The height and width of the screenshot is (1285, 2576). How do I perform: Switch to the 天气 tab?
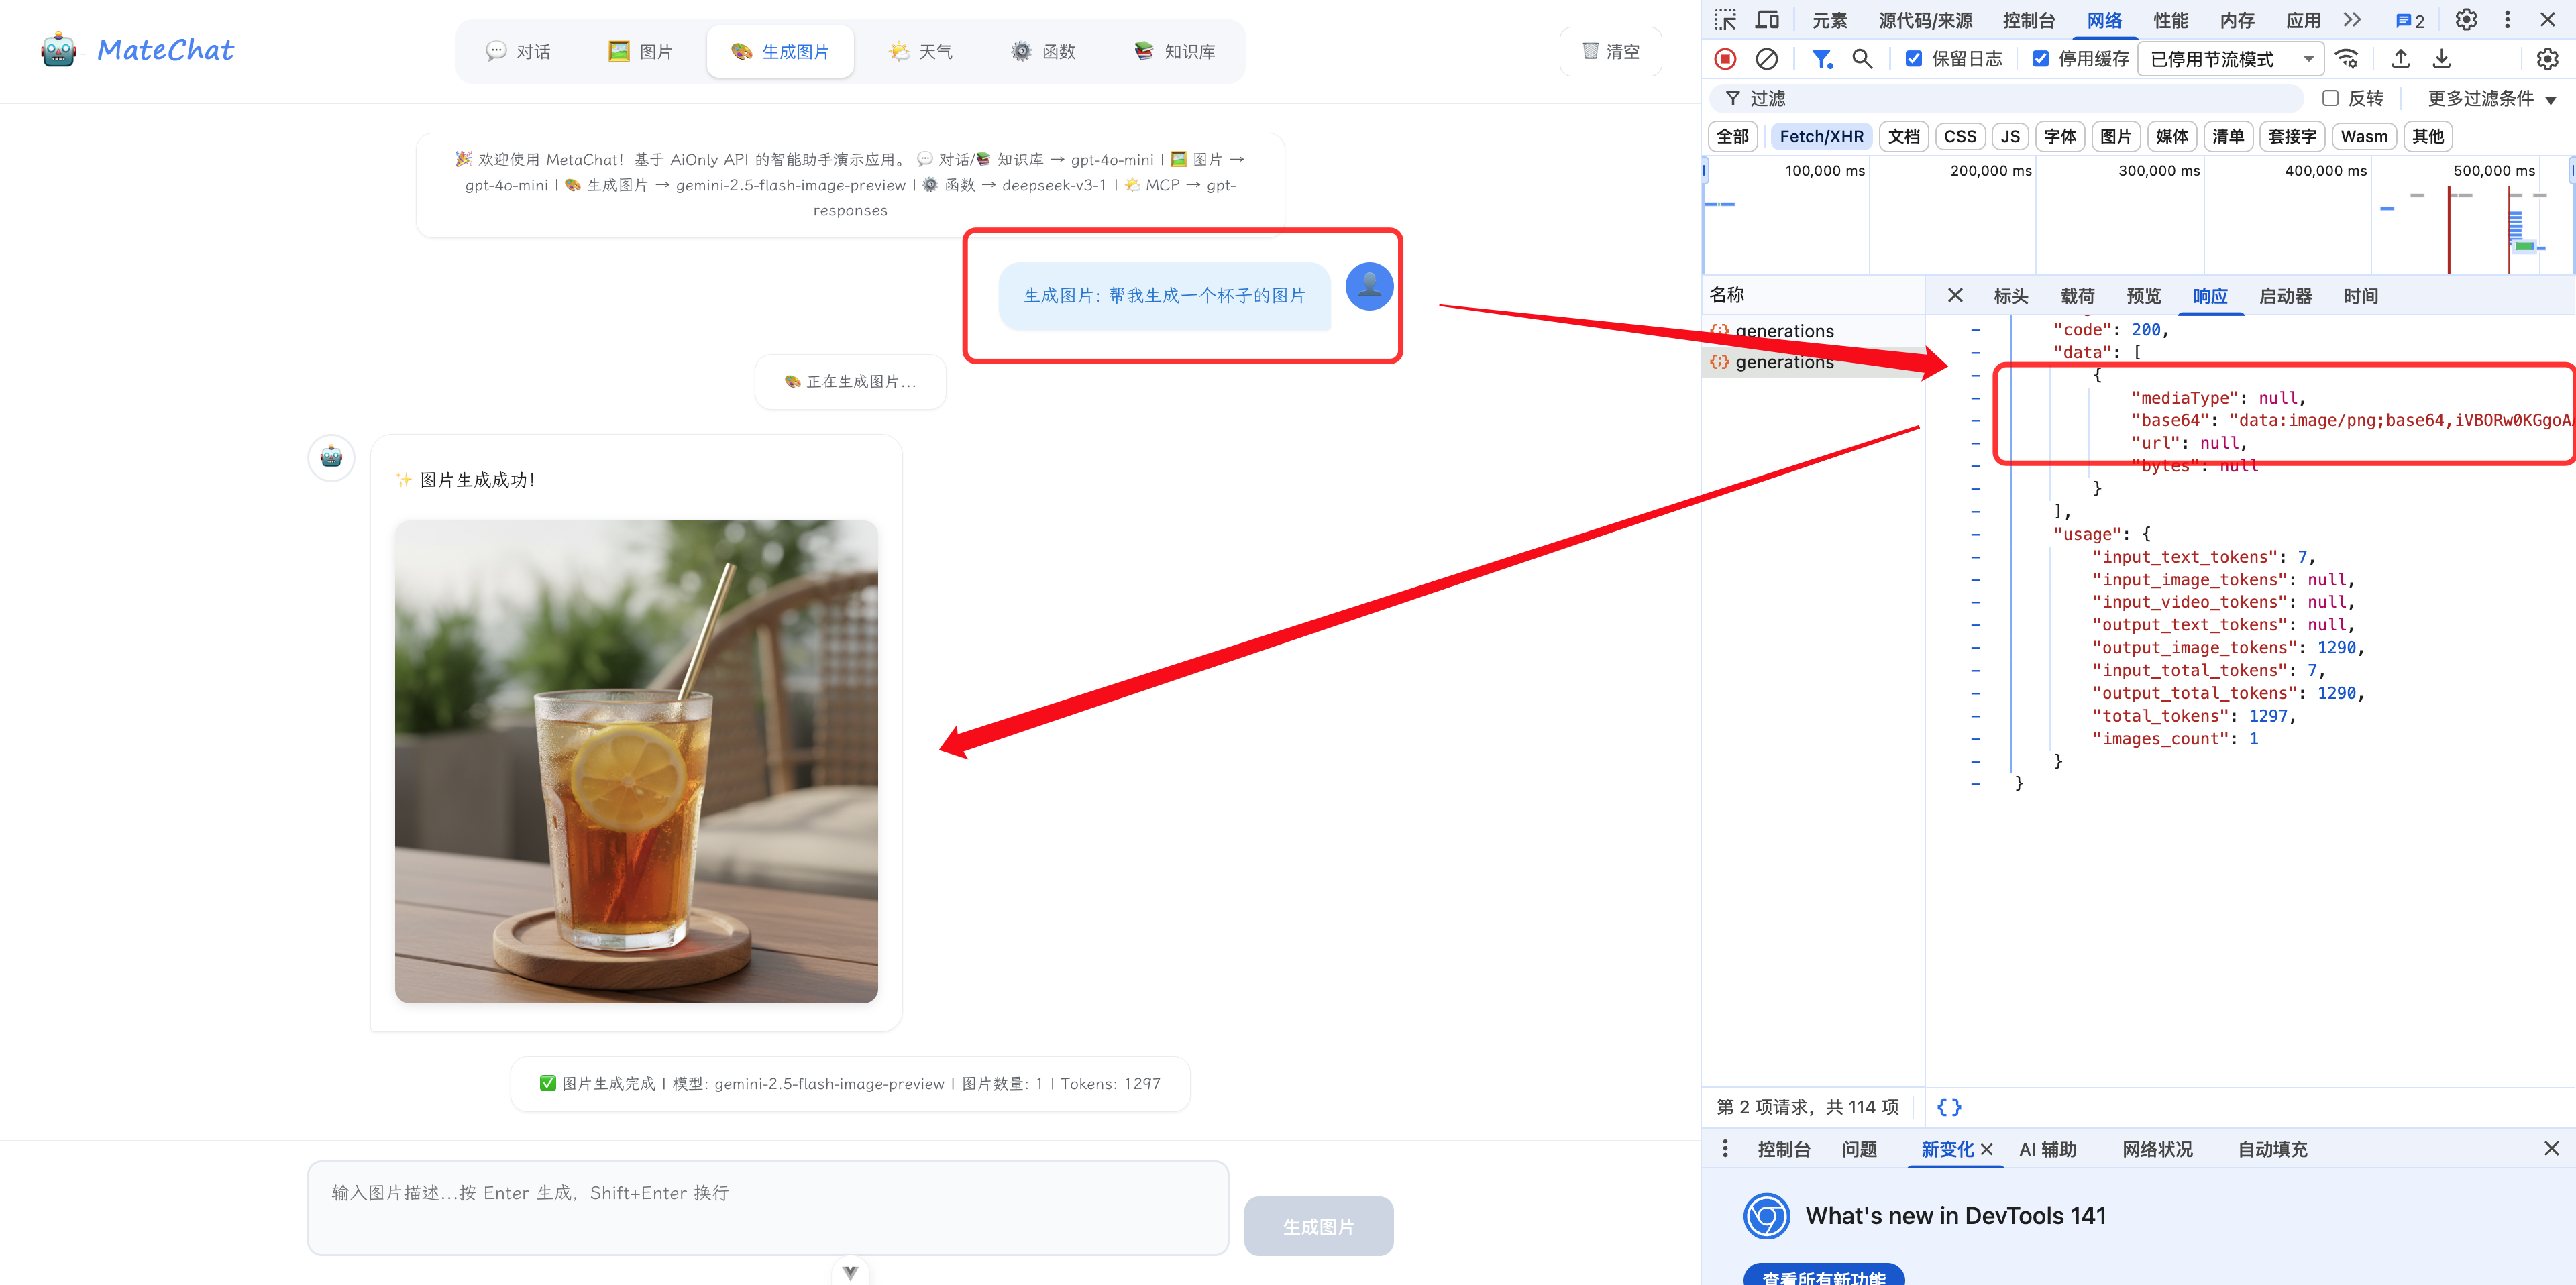tap(921, 51)
